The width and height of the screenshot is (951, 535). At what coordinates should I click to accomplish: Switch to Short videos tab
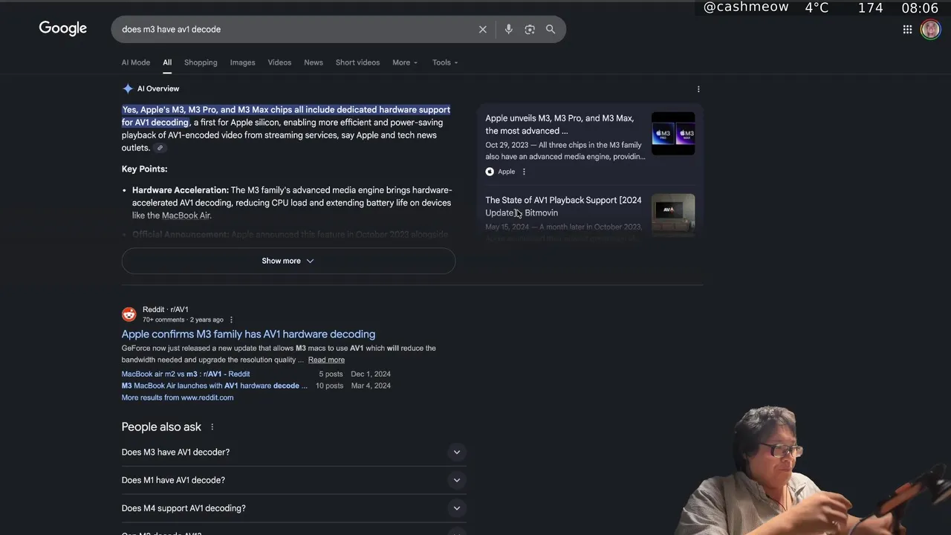coord(357,62)
